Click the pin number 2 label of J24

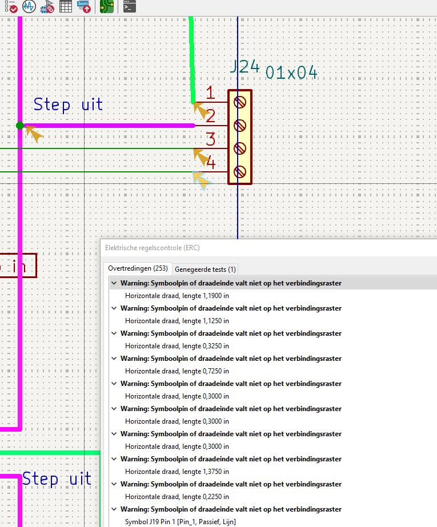210,116
